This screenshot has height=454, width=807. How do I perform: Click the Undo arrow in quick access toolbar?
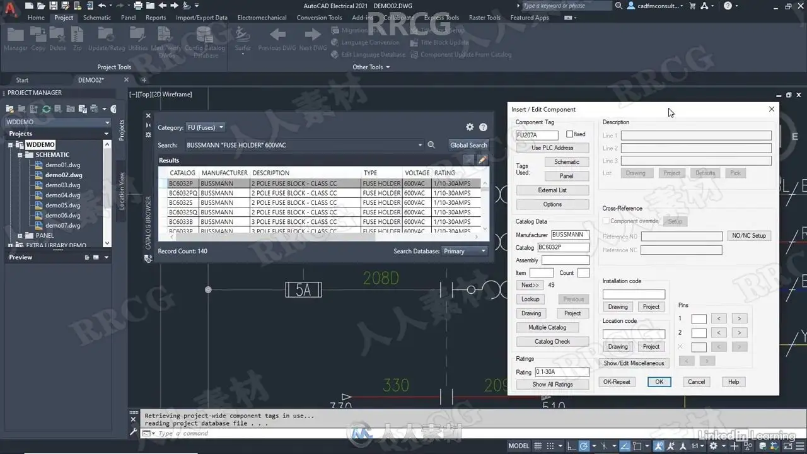(102, 6)
